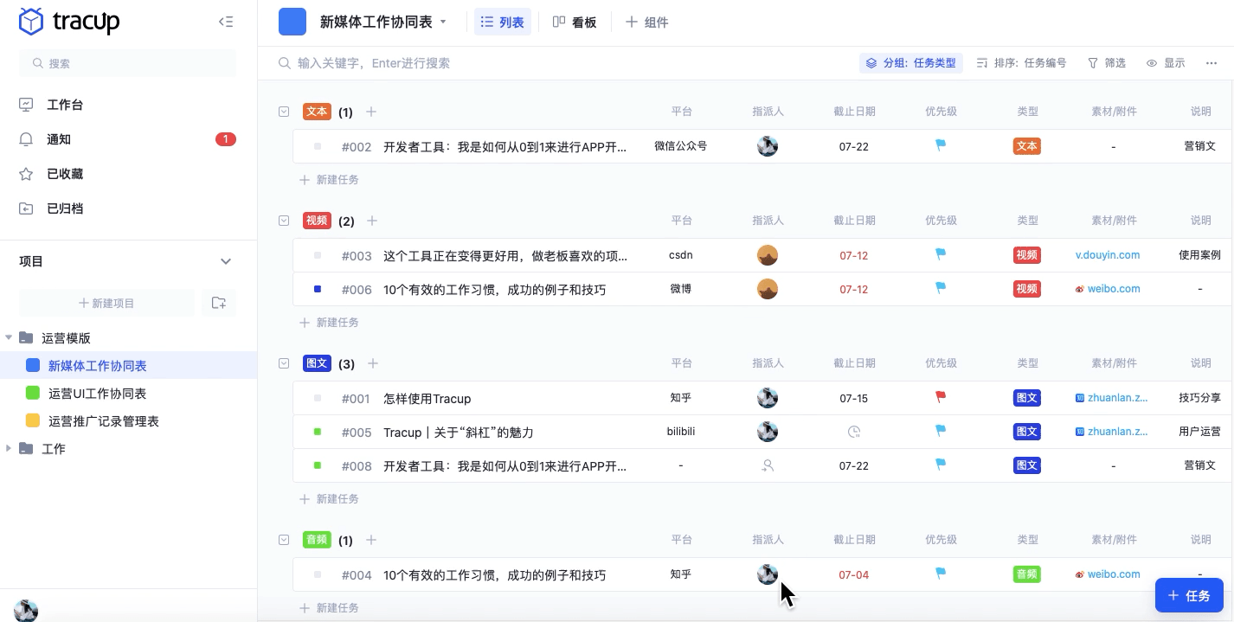Open the more options ellipsis menu
Screen dimensions: 1234x622
pyautogui.click(x=1211, y=62)
